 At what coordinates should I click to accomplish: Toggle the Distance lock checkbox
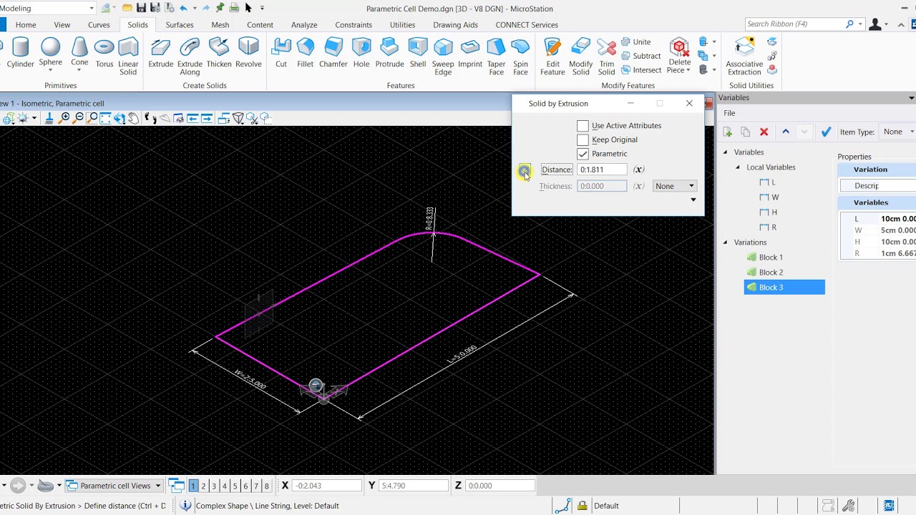(x=525, y=170)
